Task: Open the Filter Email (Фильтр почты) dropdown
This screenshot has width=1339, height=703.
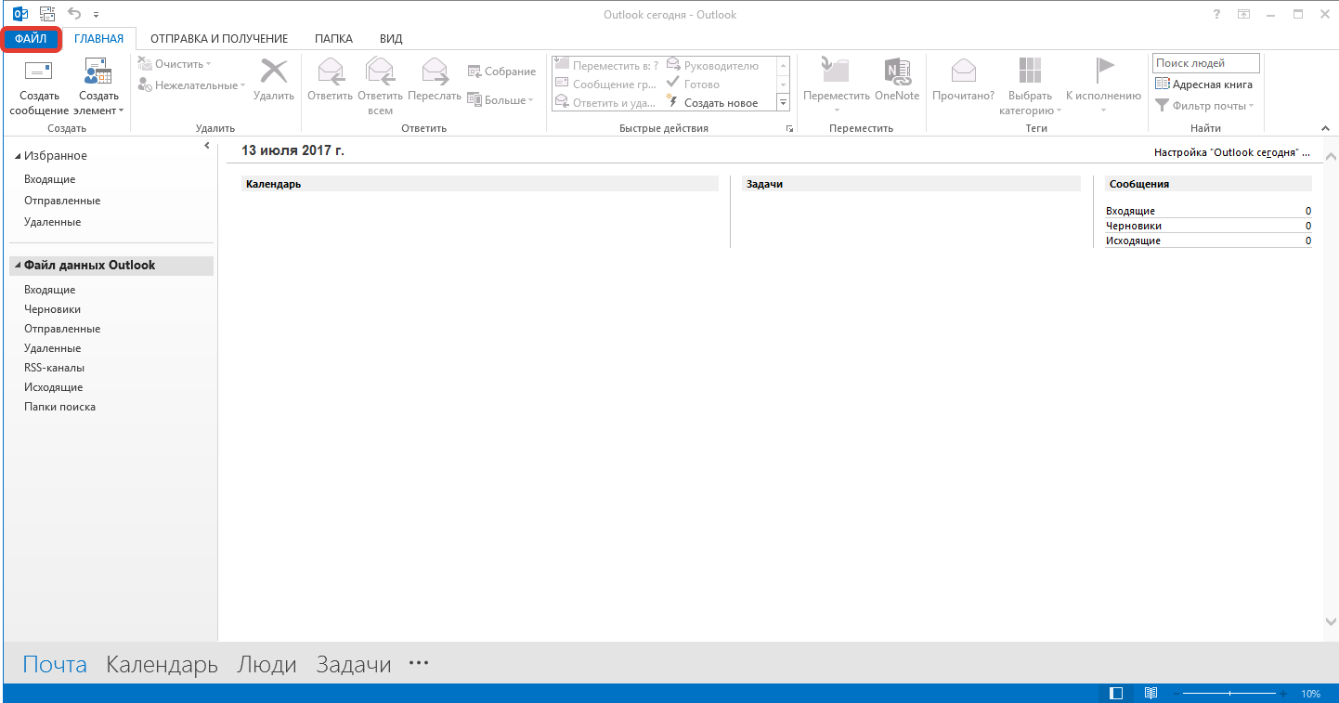Action: 1204,106
